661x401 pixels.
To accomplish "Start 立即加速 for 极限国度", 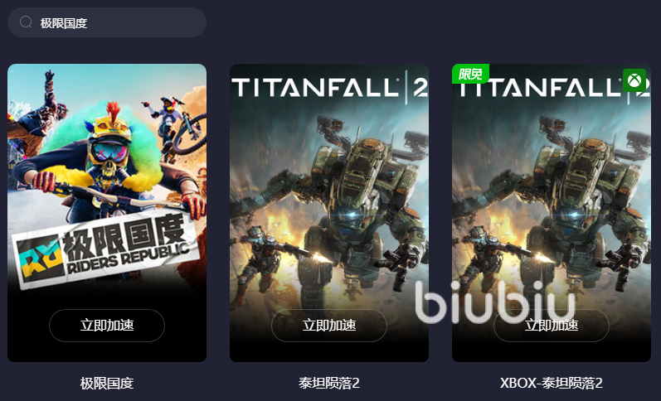I will point(107,325).
